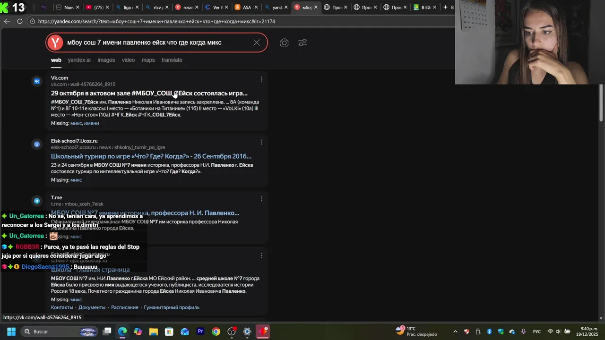
Task: Open 'Школа - Главная страница' result link
Action: point(90,270)
